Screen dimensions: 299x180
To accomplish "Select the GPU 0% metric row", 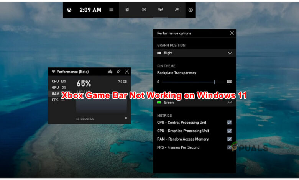I will point(59,88).
